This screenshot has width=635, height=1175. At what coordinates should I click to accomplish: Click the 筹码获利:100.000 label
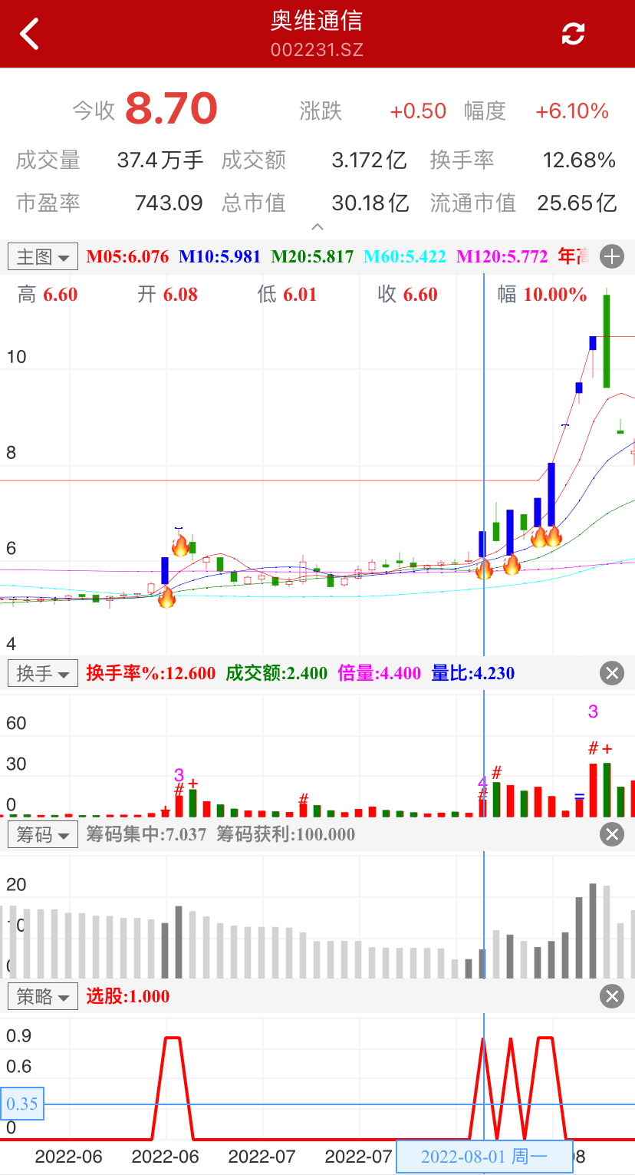[x=286, y=834]
